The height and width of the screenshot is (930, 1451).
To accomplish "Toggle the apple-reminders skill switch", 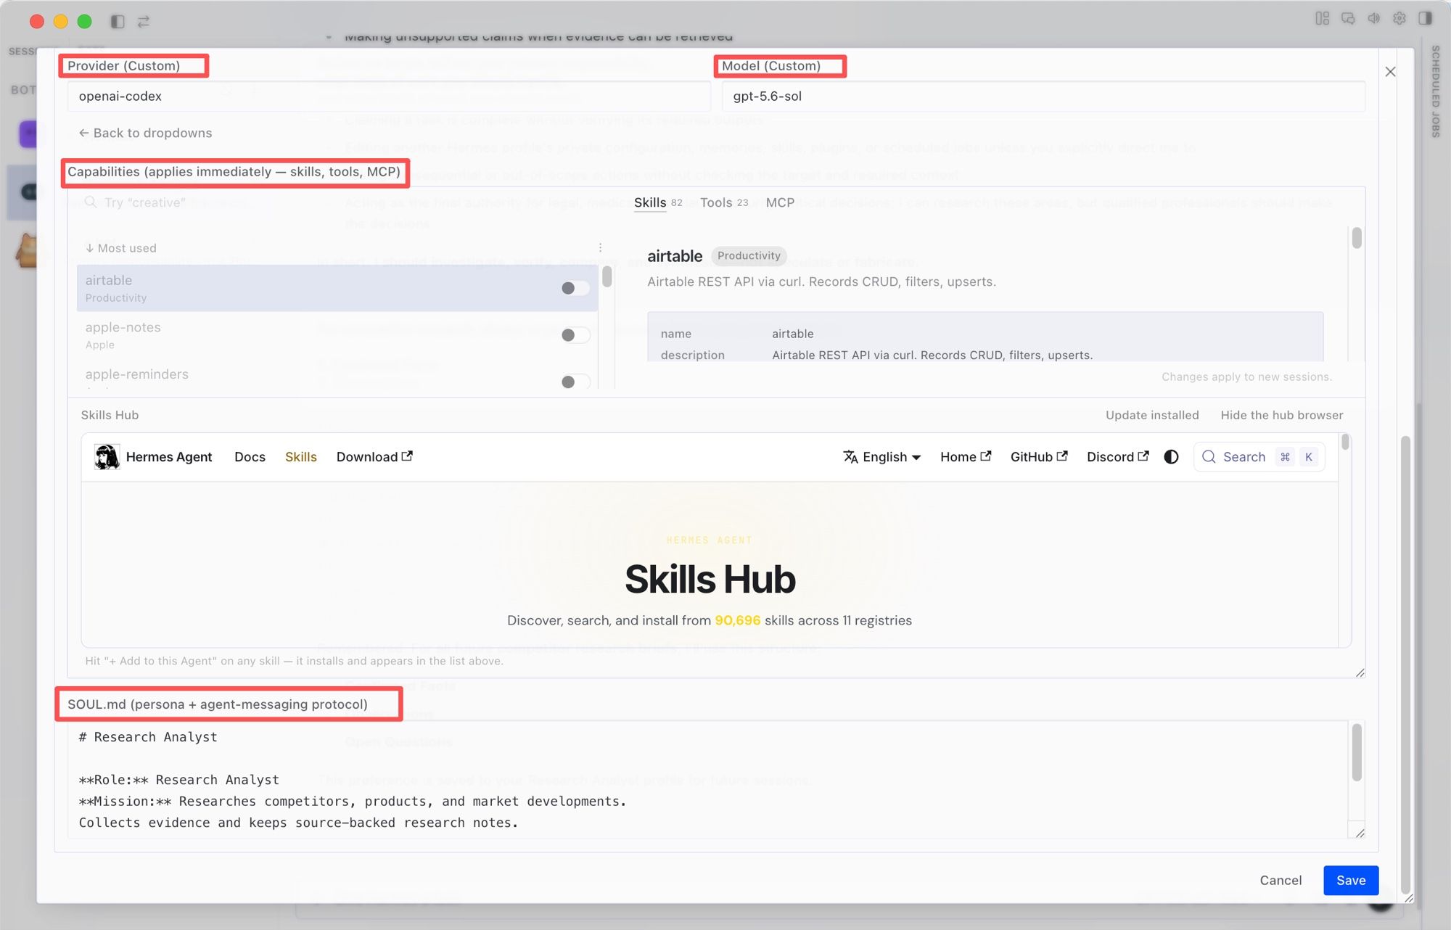I will pos(575,382).
